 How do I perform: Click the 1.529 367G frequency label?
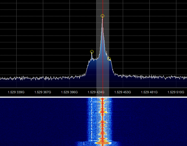(43, 92)
